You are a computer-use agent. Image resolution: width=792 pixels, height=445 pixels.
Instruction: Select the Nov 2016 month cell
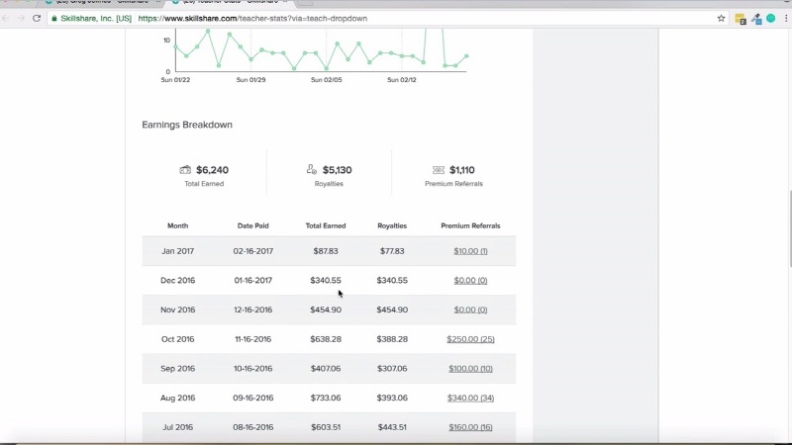178,310
